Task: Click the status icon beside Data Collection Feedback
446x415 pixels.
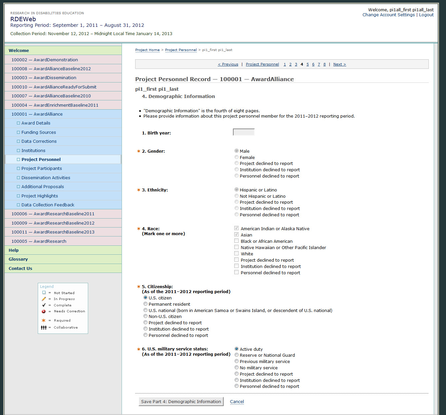Action: pyautogui.click(x=19, y=205)
